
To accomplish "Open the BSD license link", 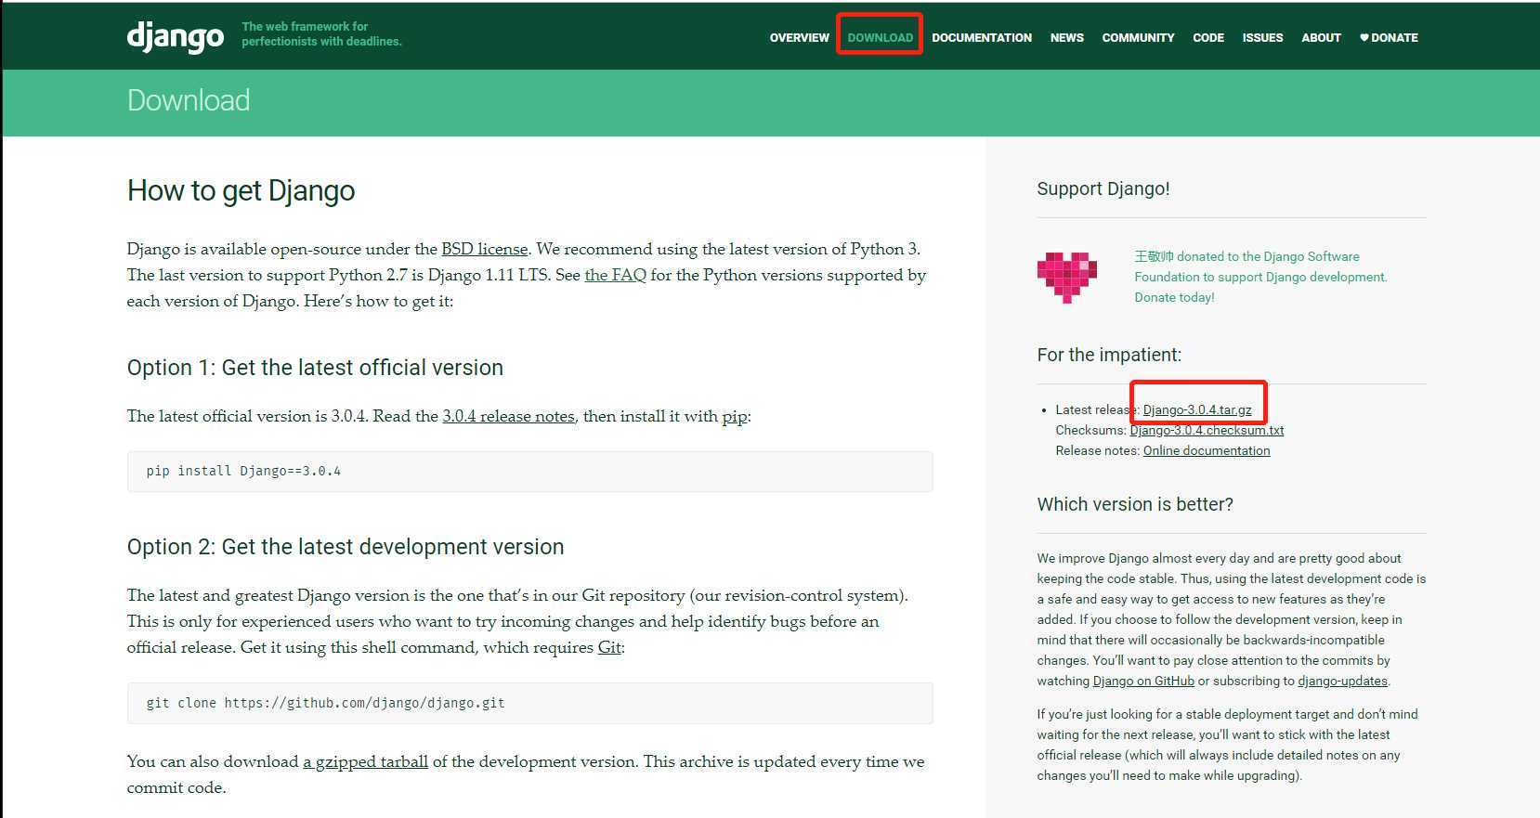I will coord(484,249).
